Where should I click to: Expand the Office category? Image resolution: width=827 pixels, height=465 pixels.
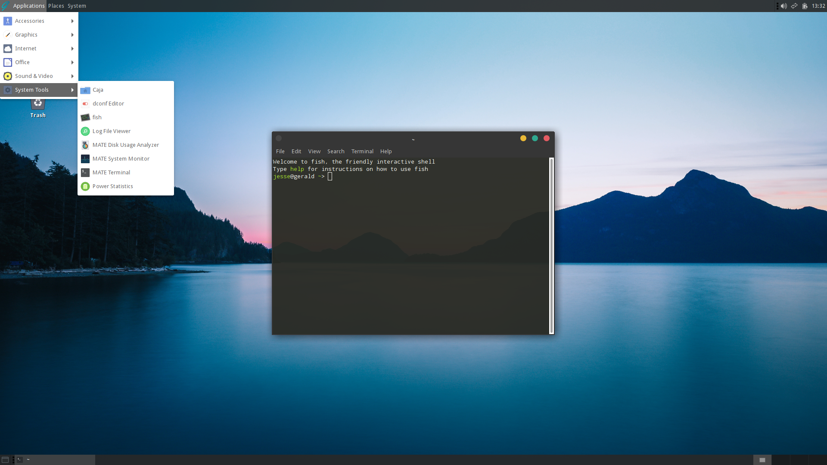coord(39,62)
